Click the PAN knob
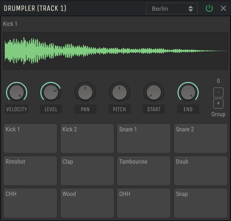This screenshot has height=221, width=231. pyautogui.click(x=85, y=92)
